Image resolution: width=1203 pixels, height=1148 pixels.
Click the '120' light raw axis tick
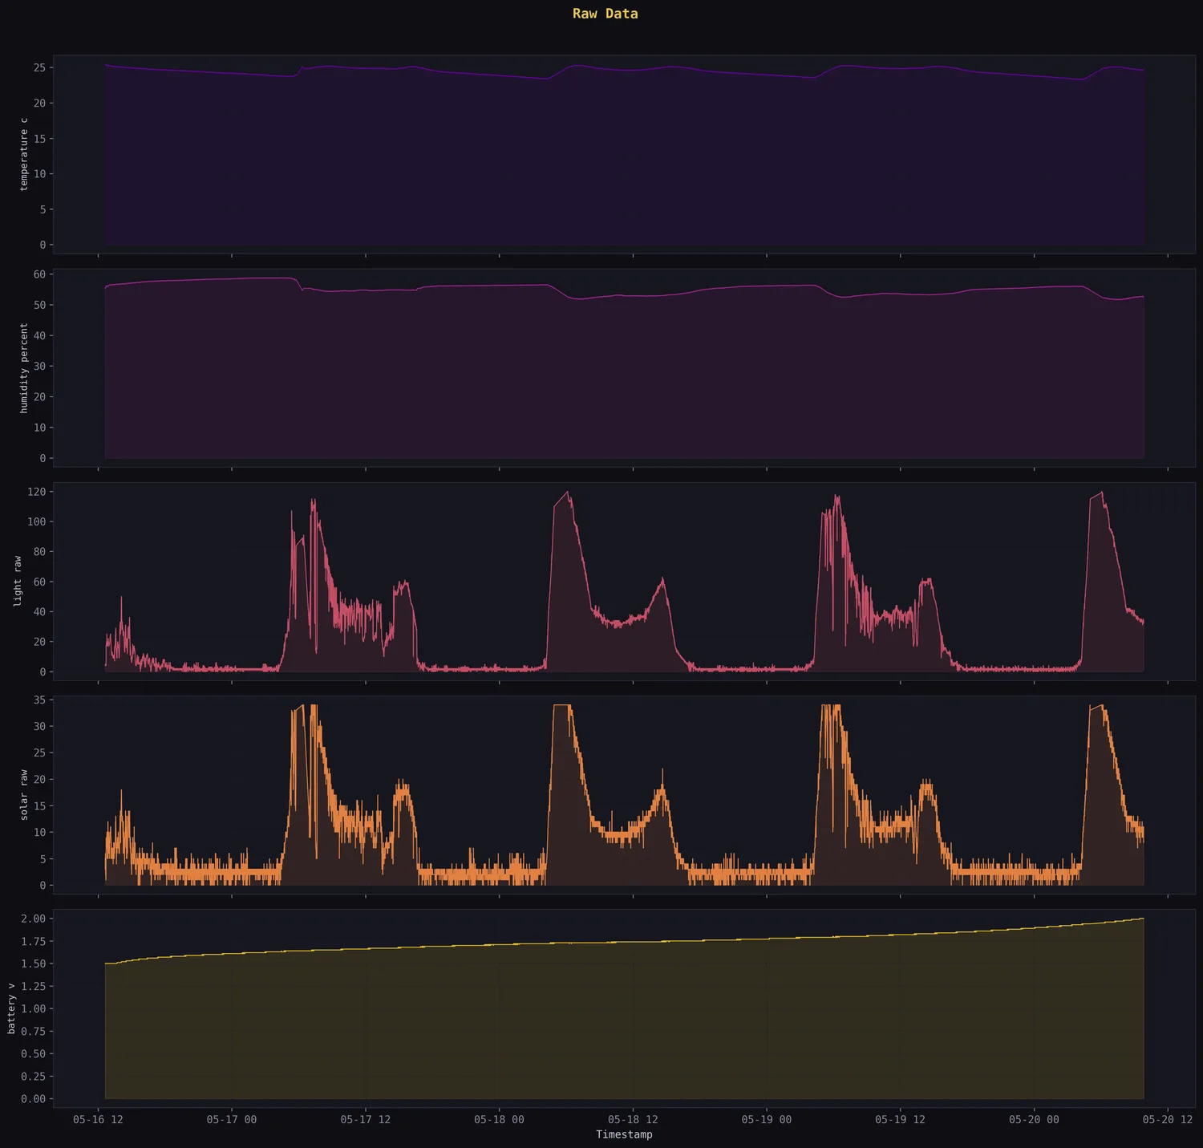37,491
